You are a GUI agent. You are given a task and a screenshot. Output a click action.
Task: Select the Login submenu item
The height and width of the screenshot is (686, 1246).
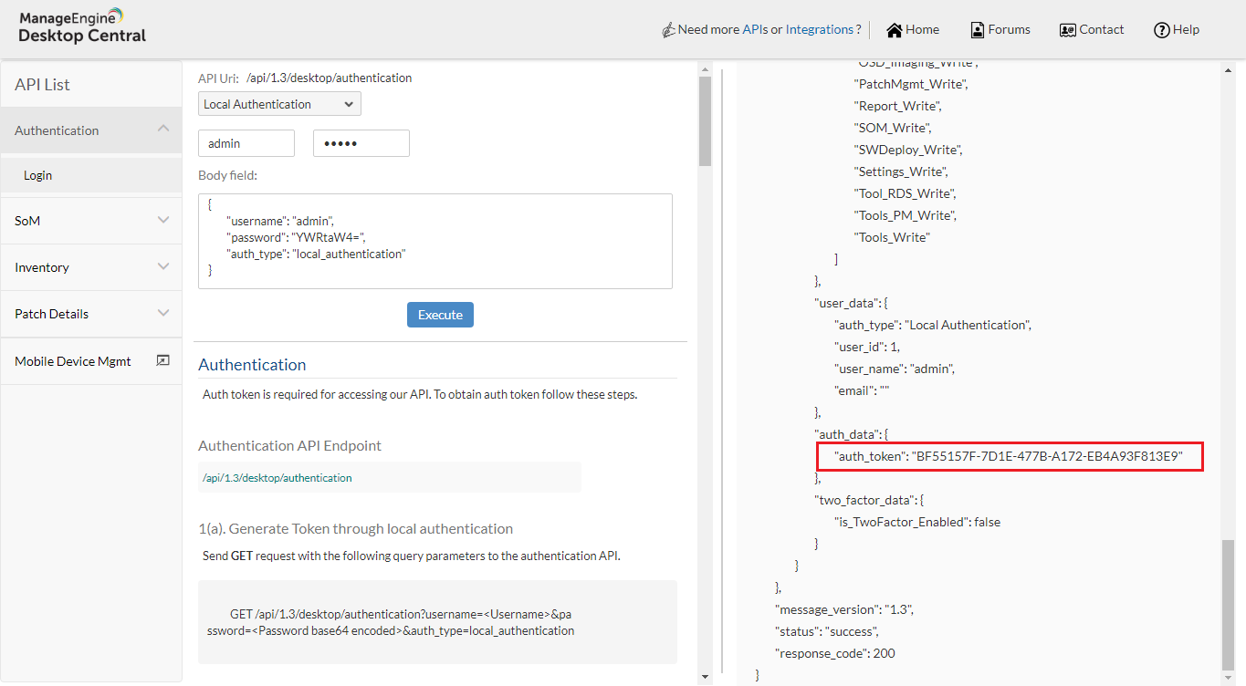(91, 175)
